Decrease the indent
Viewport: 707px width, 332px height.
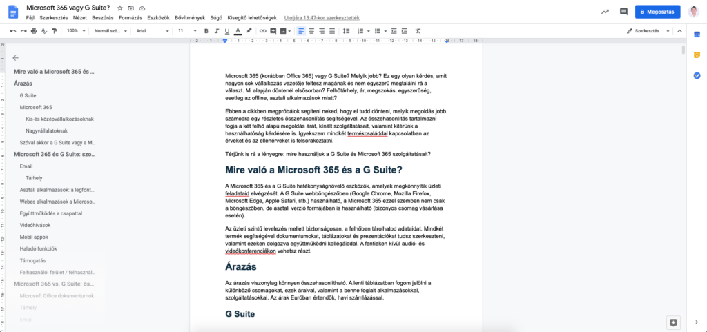click(394, 31)
